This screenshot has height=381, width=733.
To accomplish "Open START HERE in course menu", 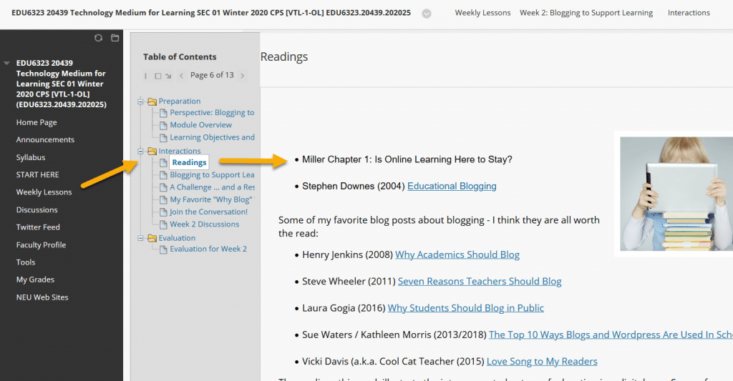I will (37, 174).
